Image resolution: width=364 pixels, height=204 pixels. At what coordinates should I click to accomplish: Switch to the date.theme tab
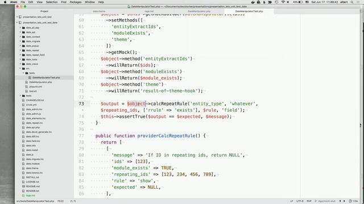point(99,11)
